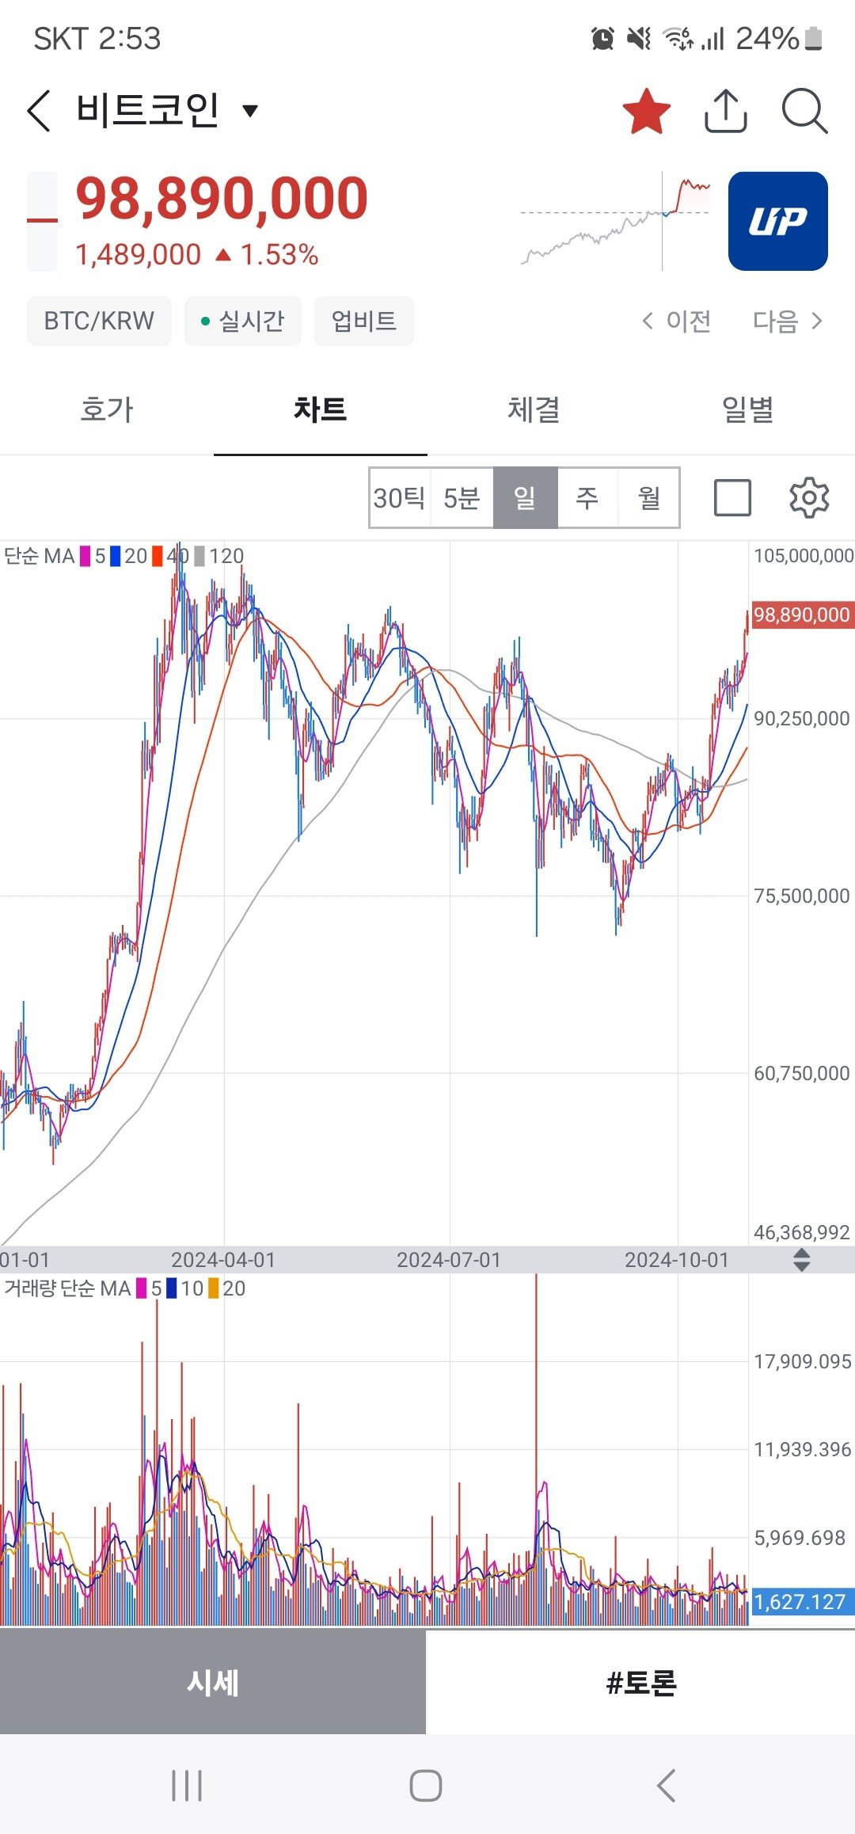Go to next coin with 다음
Viewport: 855px width, 1834px height.
[x=787, y=322]
